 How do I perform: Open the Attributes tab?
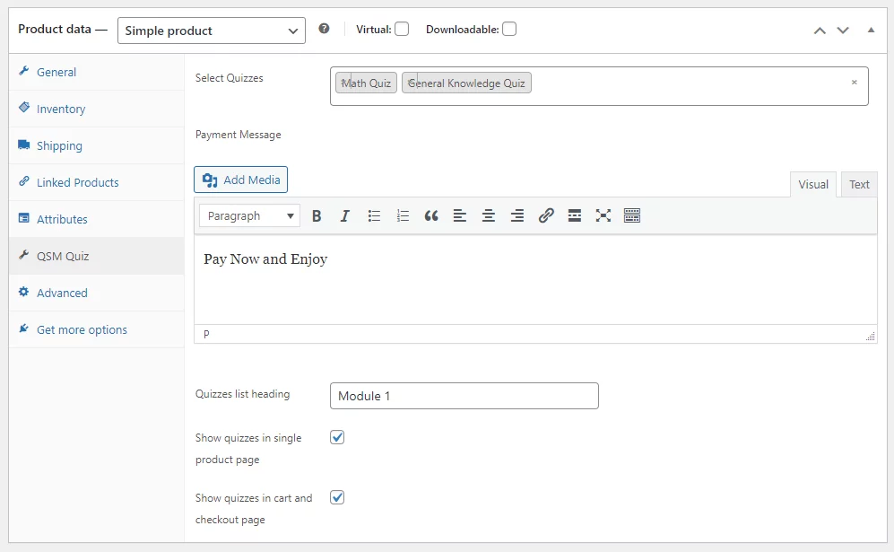click(96, 219)
